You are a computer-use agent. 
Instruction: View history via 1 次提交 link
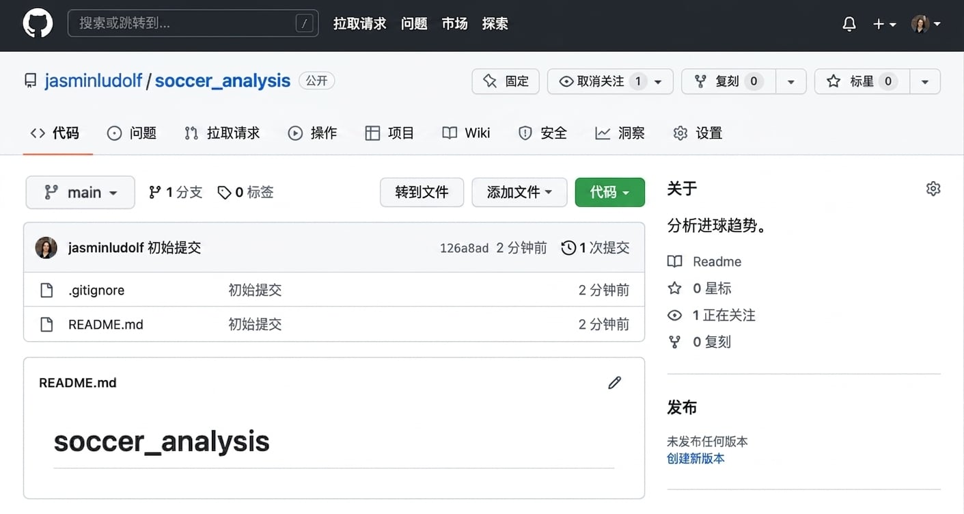pos(595,248)
